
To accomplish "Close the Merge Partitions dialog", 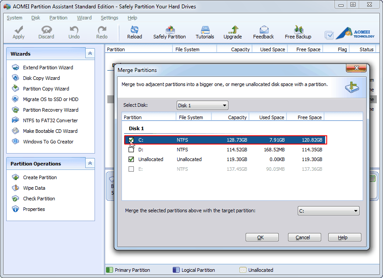I will pos(356,68).
